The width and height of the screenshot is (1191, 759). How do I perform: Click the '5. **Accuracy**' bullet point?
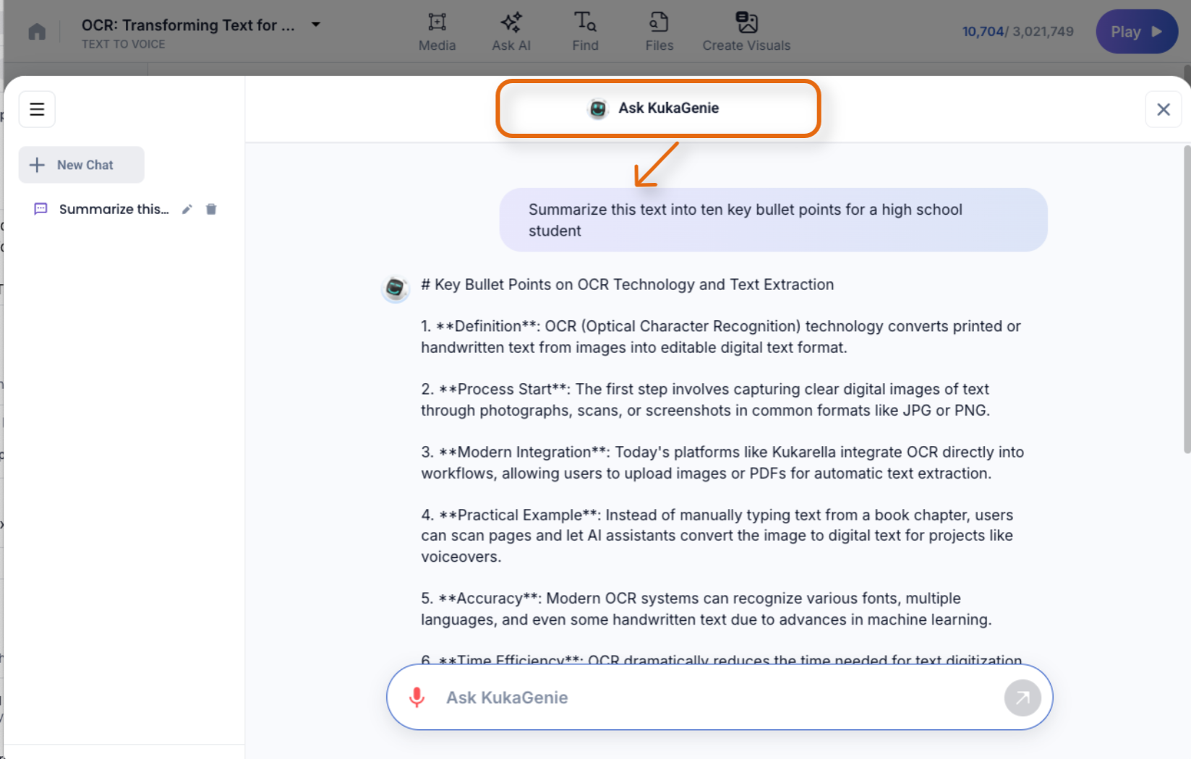click(x=707, y=609)
